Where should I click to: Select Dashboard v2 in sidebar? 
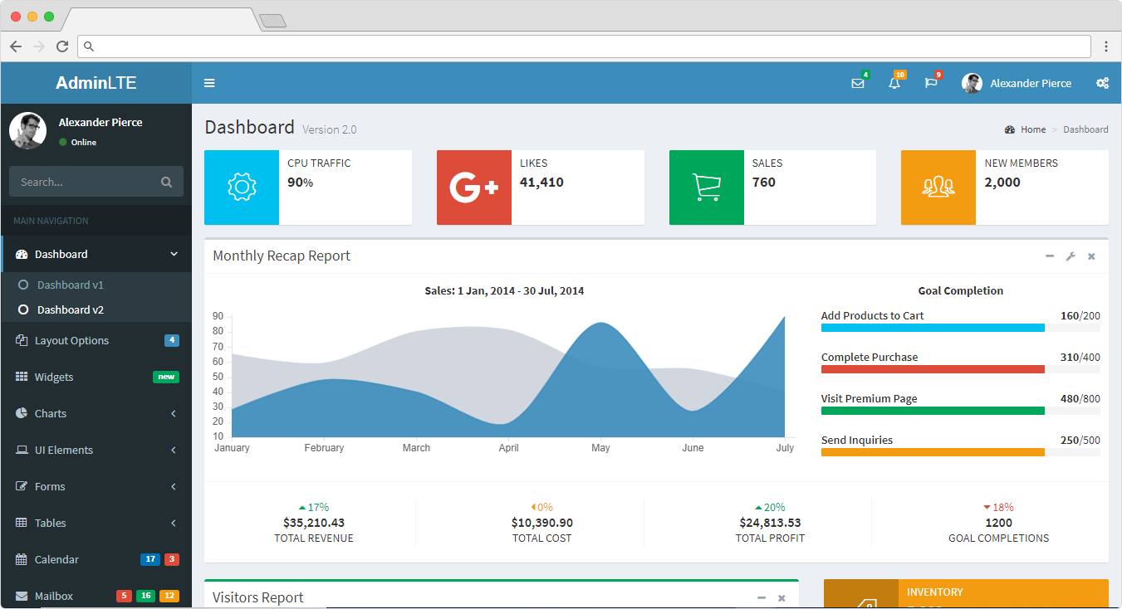click(70, 309)
